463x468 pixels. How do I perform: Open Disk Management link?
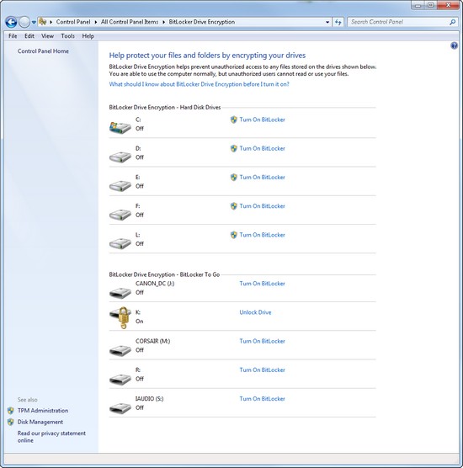tap(40, 422)
